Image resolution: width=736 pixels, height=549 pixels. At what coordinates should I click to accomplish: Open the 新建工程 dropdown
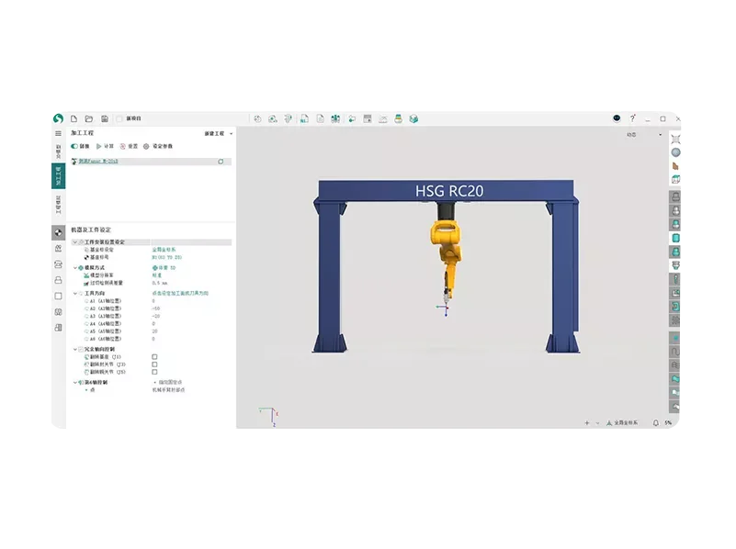(219, 134)
